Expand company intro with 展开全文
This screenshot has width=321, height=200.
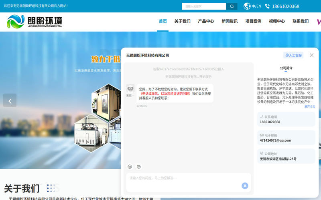(309, 106)
